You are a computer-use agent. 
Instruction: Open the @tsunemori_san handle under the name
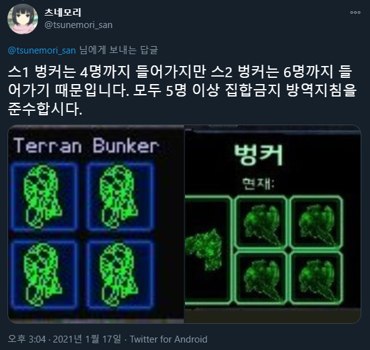(x=78, y=25)
